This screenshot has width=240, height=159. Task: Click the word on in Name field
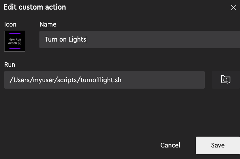(63, 40)
